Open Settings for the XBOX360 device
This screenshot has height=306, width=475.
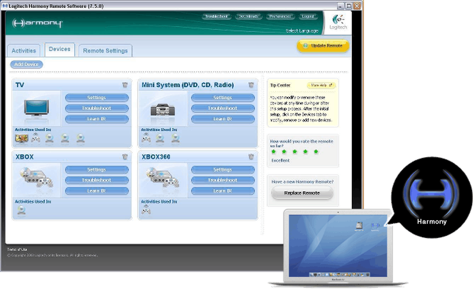[x=222, y=170]
